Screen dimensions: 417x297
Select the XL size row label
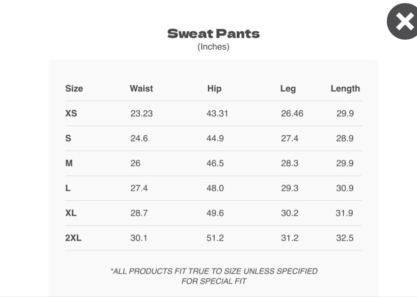(71, 213)
